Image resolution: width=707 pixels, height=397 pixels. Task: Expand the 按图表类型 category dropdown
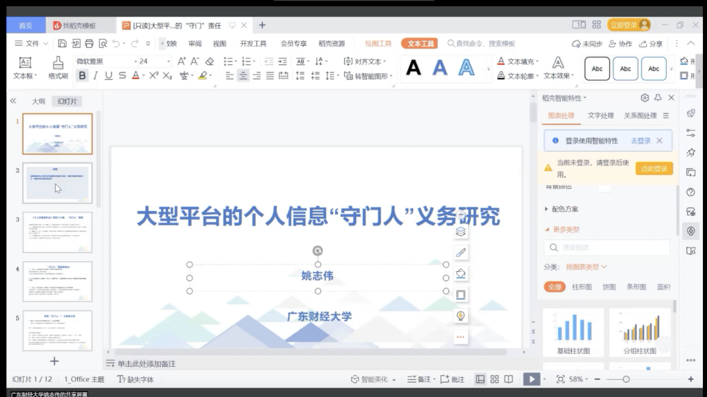pyautogui.click(x=586, y=266)
